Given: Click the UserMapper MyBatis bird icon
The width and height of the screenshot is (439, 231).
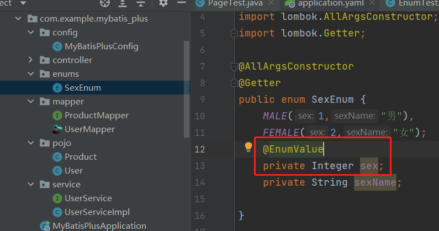Looking at the screenshot, I should (57, 129).
